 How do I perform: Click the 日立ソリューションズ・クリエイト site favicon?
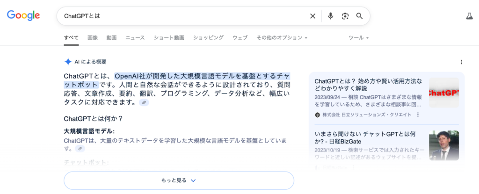click(317, 115)
